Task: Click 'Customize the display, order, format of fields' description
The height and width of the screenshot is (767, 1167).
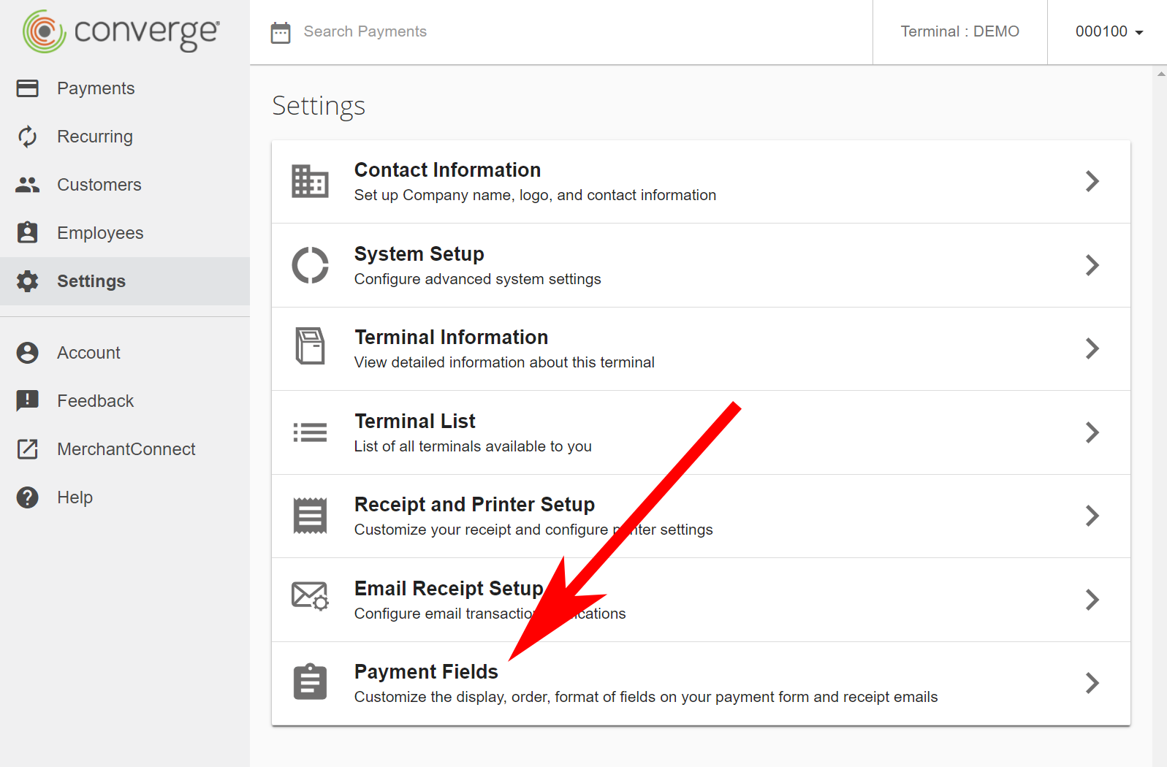Action: pos(646,697)
